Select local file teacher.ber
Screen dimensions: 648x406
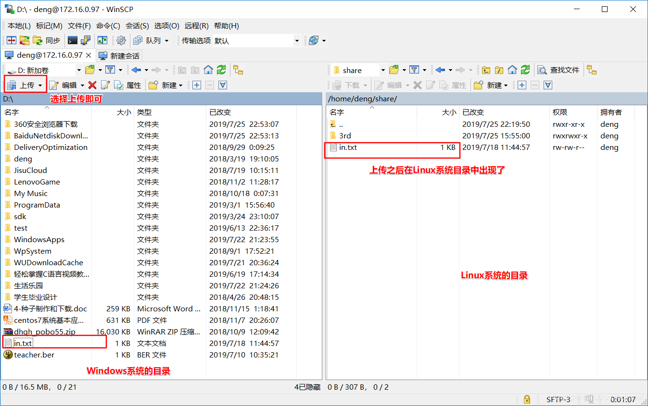coord(34,355)
